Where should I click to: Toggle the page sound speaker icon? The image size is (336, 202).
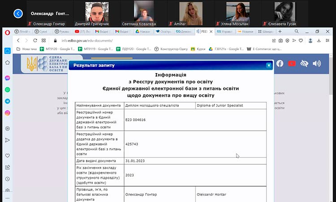click(317, 64)
